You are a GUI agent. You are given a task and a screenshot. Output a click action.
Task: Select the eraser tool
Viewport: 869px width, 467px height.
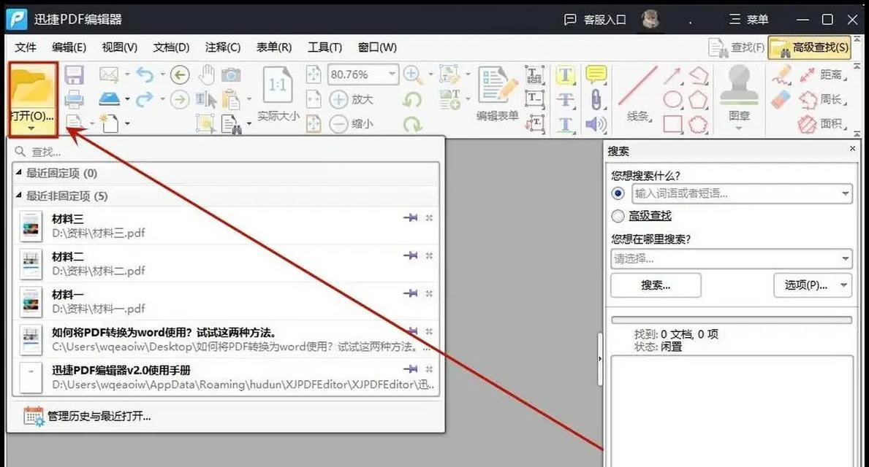(x=781, y=99)
